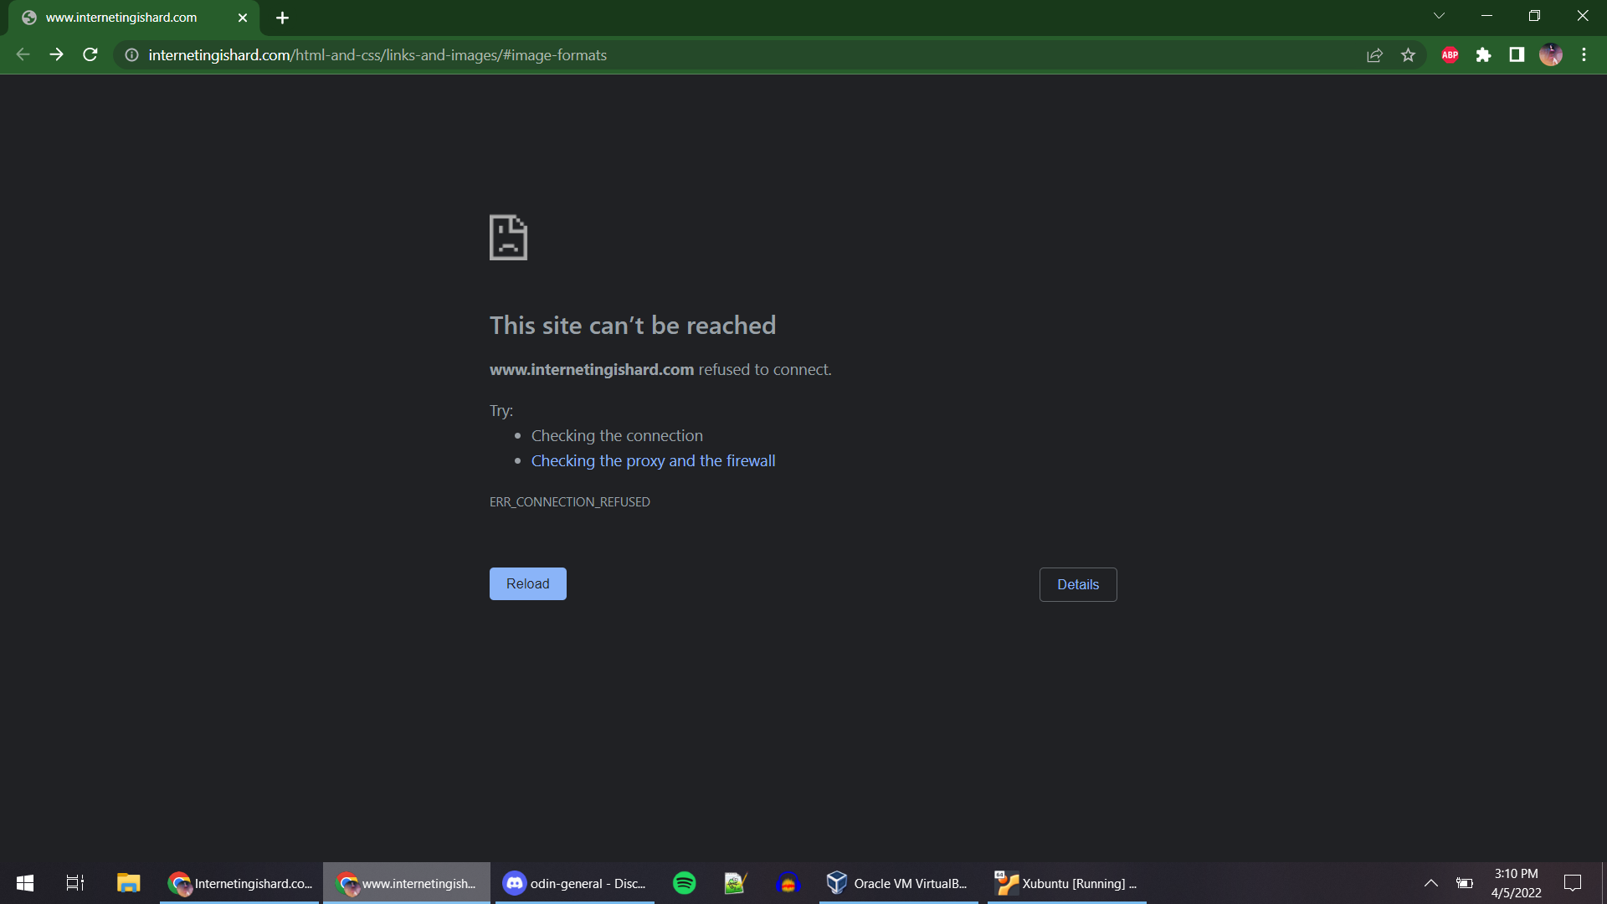Expand hidden system tray icons
This screenshot has height=904, width=1607.
pyautogui.click(x=1432, y=882)
